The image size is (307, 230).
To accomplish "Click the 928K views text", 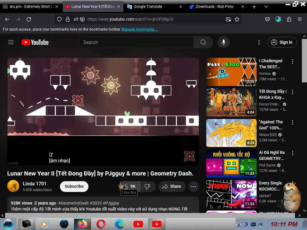I will point(21,203).
